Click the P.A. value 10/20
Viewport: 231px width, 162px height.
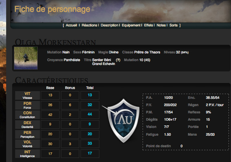[168, 98]
